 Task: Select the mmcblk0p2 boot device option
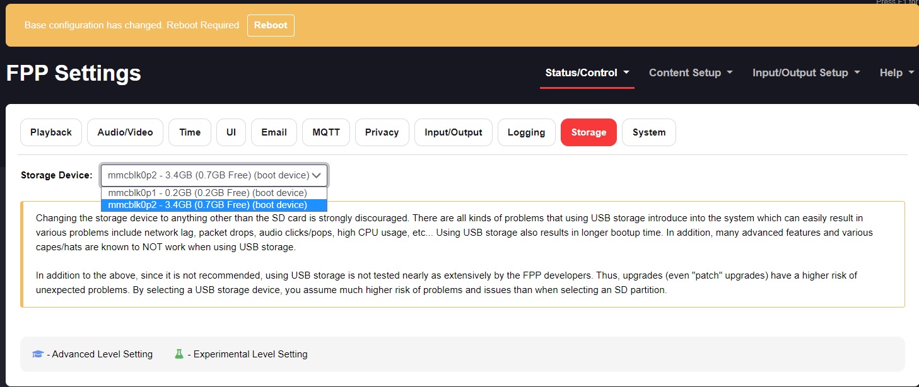point(208,205)
